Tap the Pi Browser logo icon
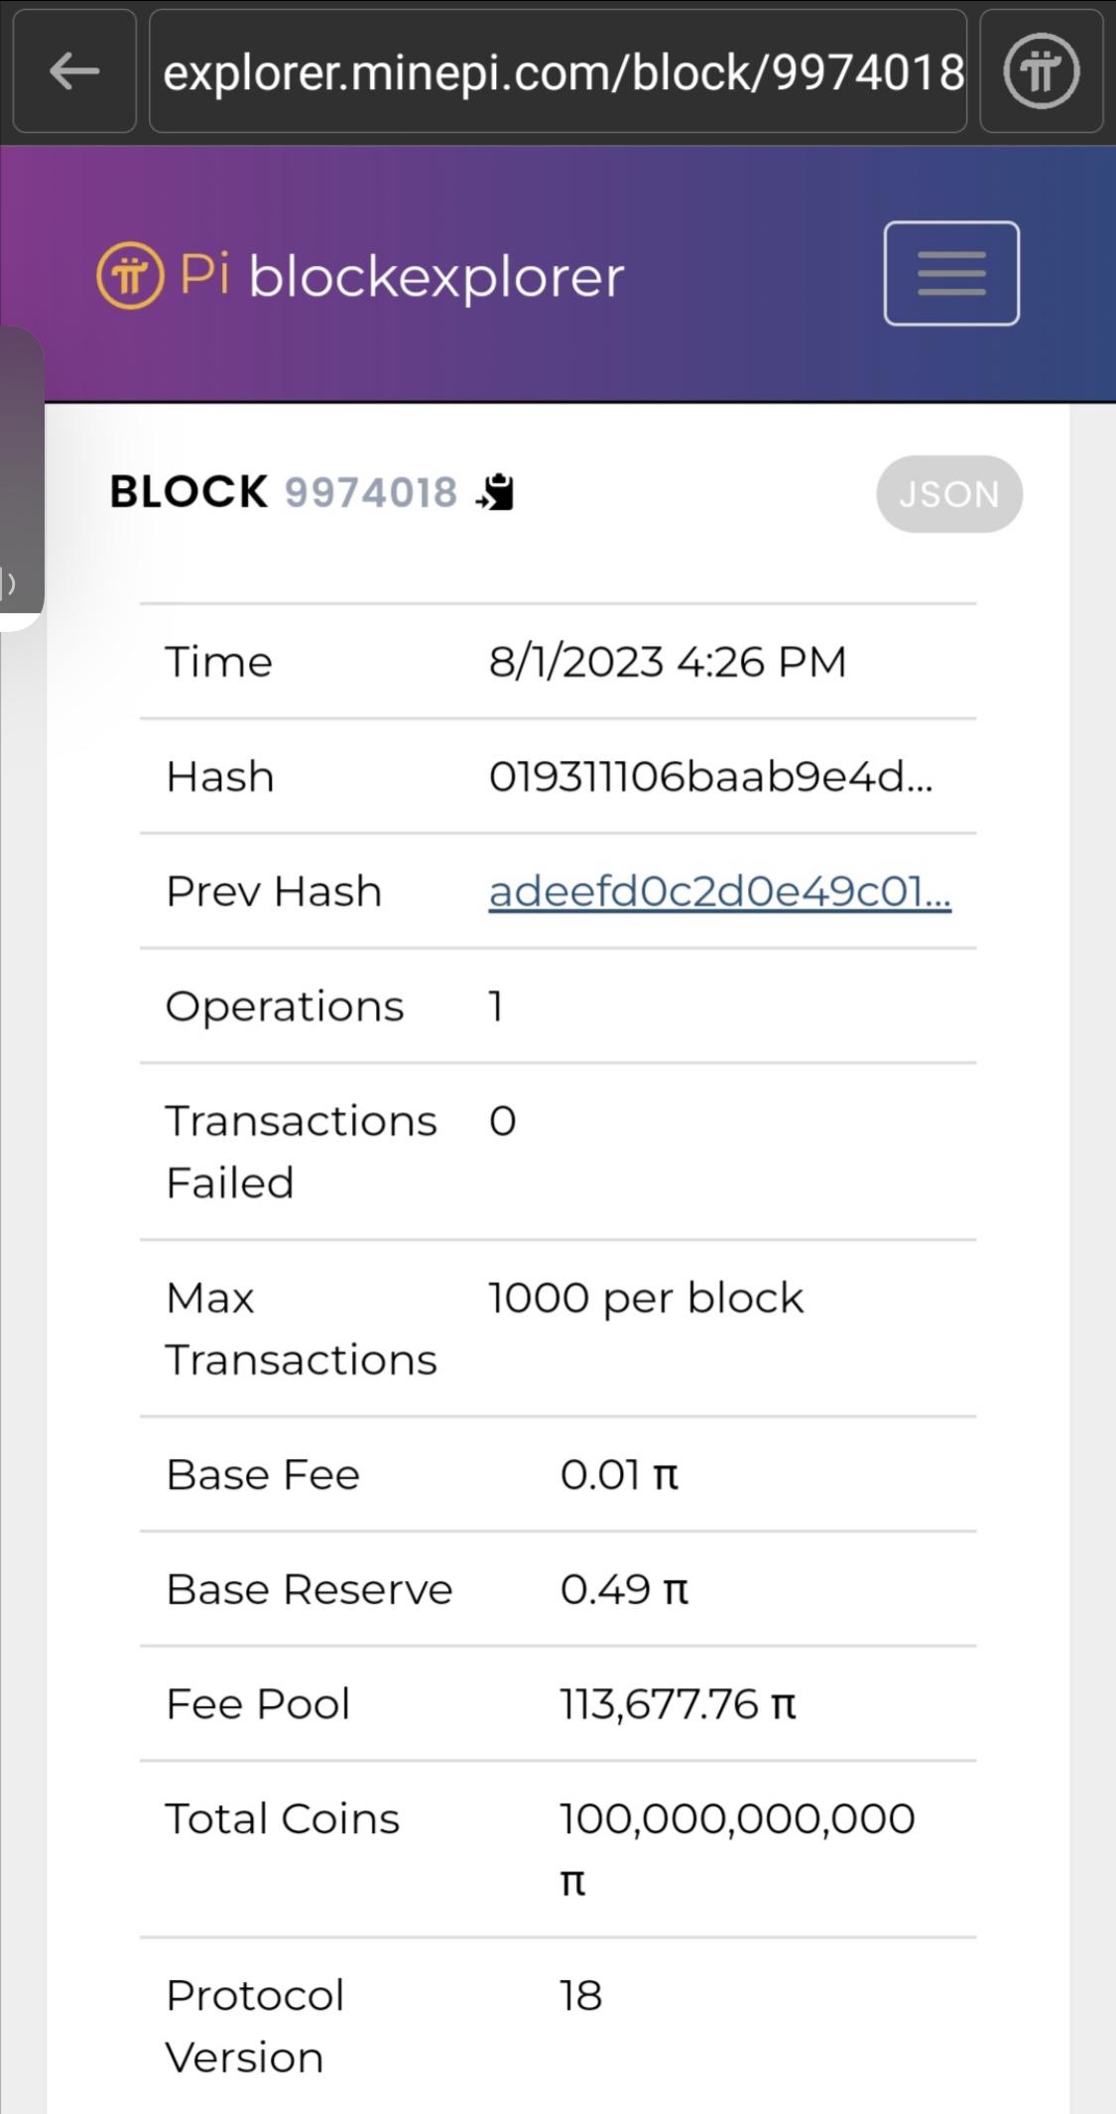Screen dimensions: 1116x2114 coord(1041,71)
